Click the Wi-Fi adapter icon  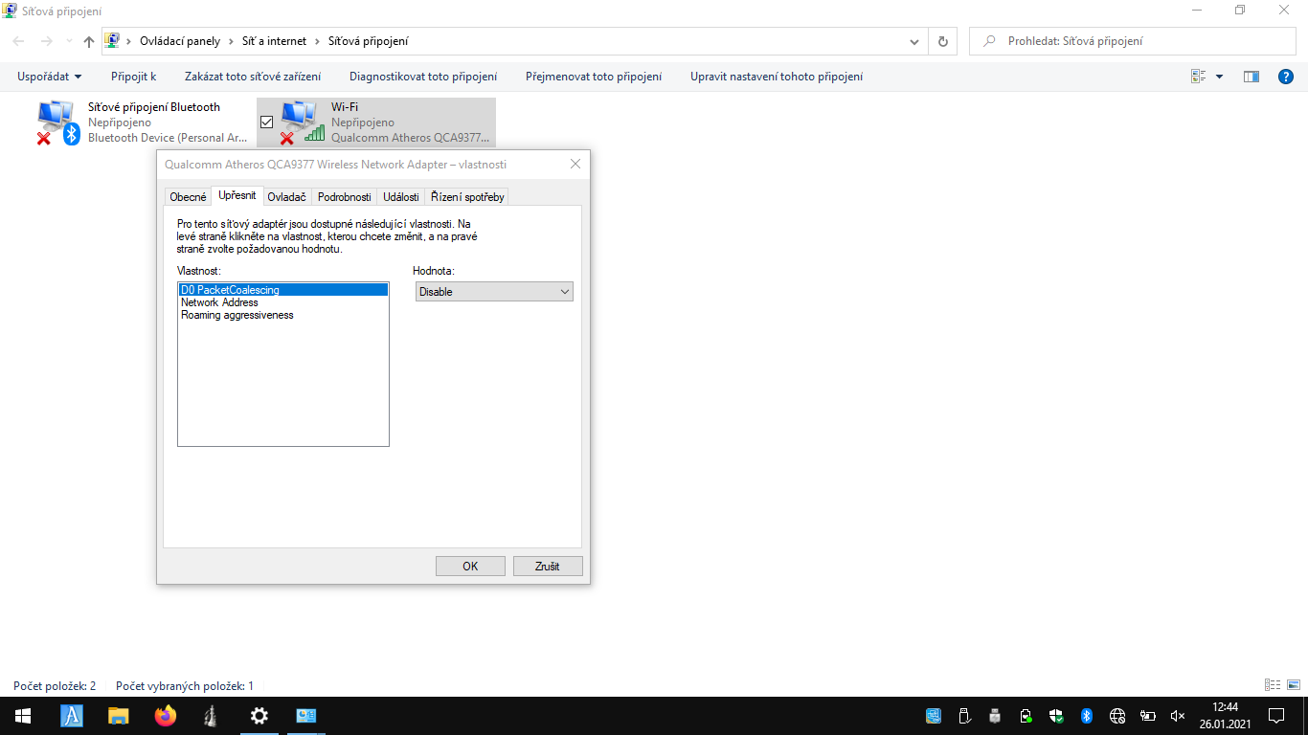point(302,122)
